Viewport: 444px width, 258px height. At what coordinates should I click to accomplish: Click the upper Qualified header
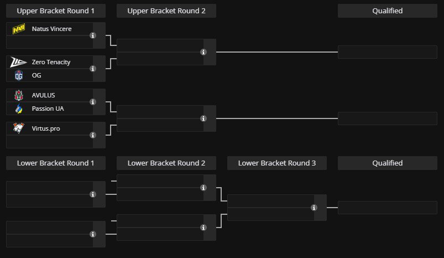[387, 11]
